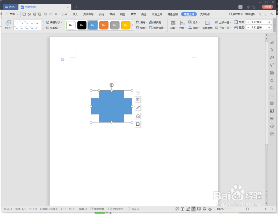Open the 100% zoom level dropdown

[221, 209]
